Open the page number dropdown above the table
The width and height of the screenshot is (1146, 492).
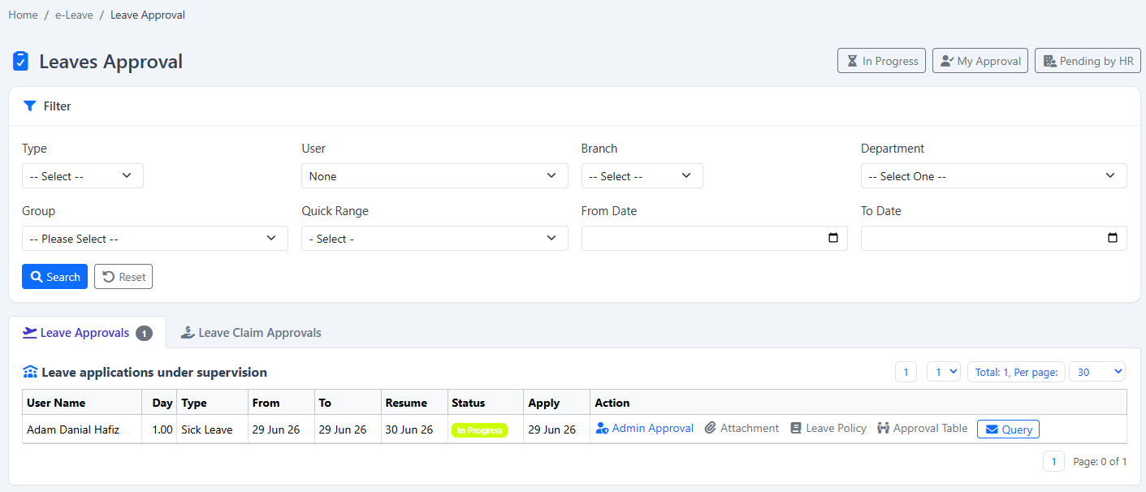point(944,372)
